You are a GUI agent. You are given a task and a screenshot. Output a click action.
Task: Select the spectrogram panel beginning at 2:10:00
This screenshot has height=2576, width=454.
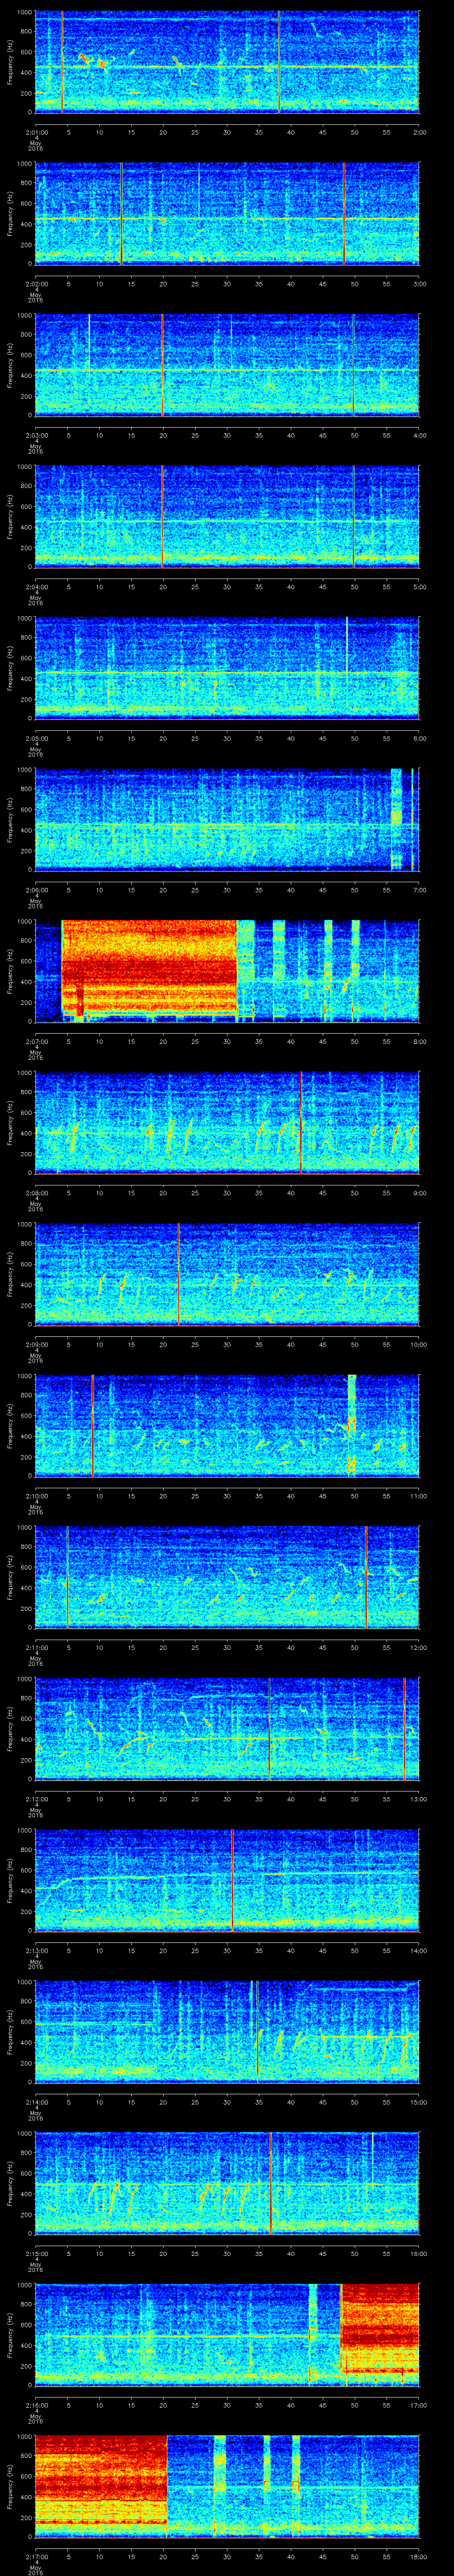click(227, 1425)
